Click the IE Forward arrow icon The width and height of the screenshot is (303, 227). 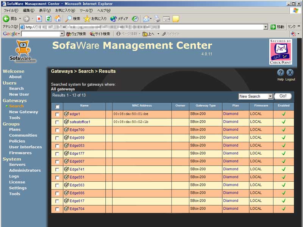(x=26, y=19)
